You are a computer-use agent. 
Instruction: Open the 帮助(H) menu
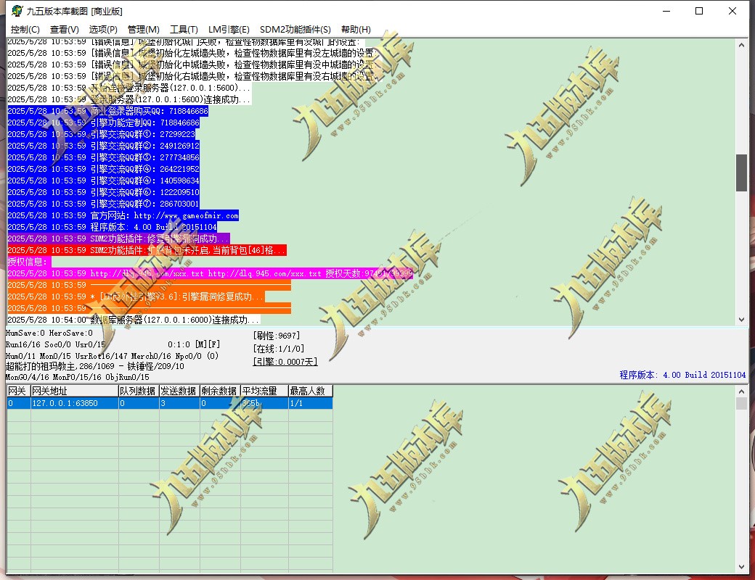[x=356, y=29]
